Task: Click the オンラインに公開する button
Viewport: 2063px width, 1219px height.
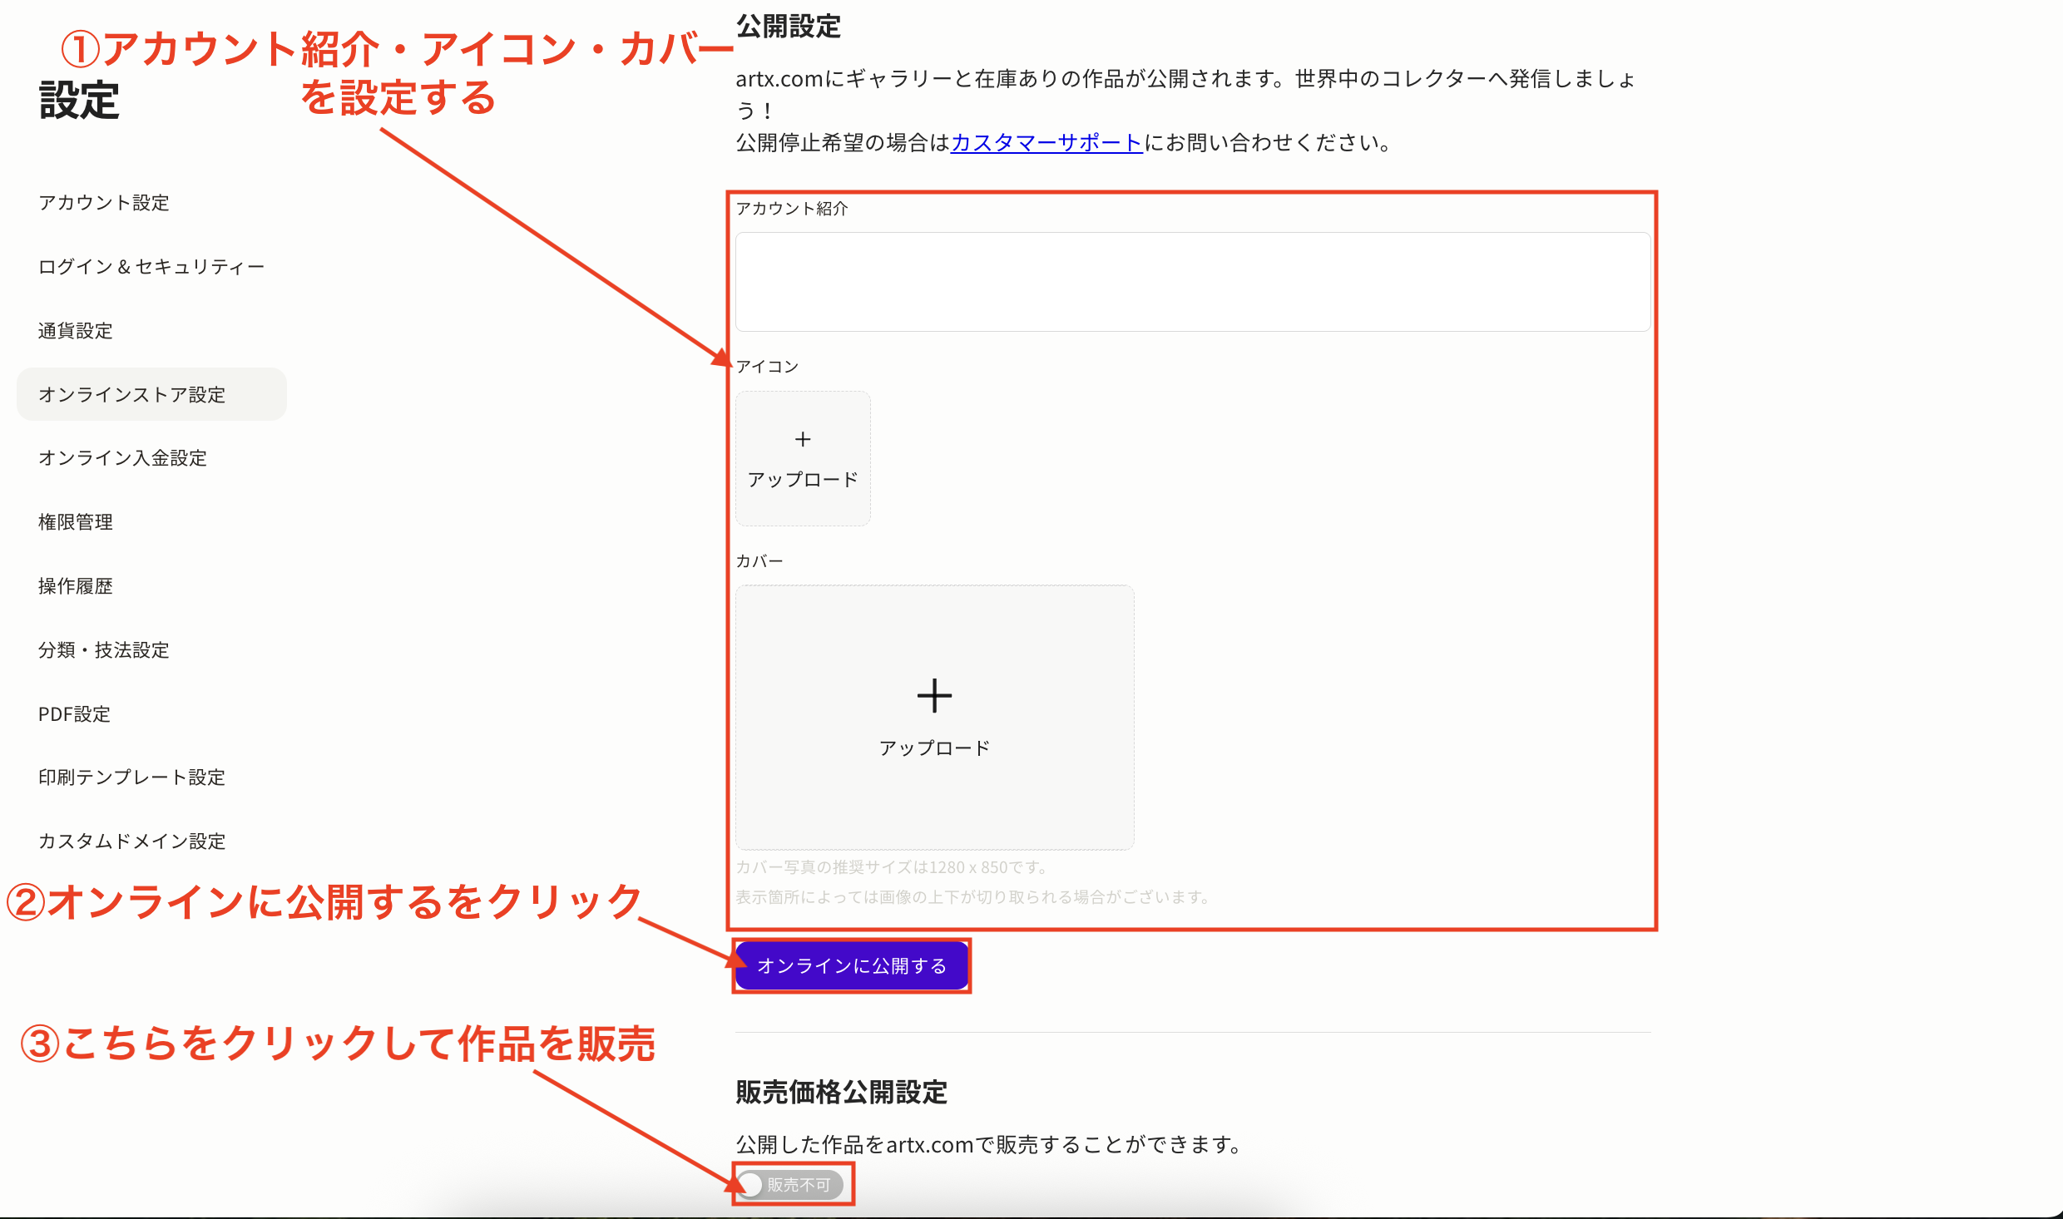Action: click(850, 965)
